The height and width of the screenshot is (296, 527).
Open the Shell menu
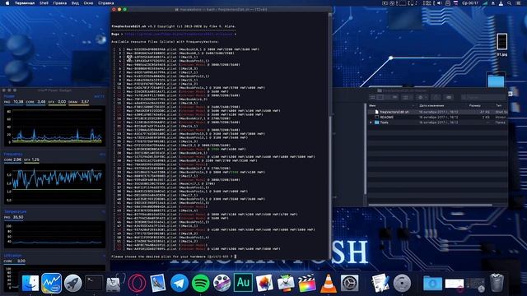coord(44,3)
